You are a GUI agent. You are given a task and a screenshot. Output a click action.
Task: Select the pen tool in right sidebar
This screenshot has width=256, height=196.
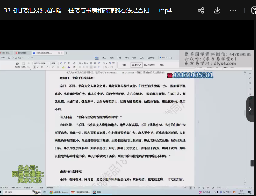click(x=250, y=78)
